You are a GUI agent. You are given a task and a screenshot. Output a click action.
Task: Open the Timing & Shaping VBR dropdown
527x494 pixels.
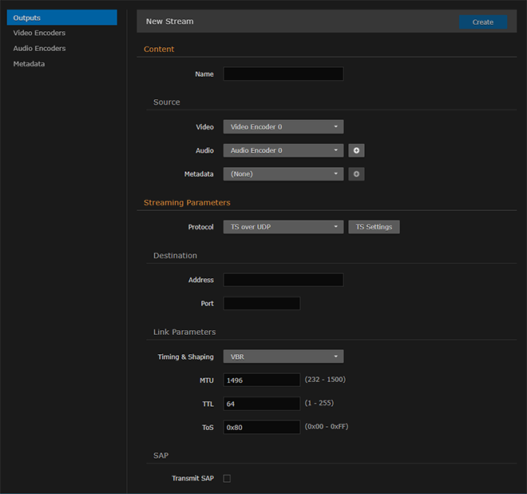pyautogui.click(x=283, y=357)
